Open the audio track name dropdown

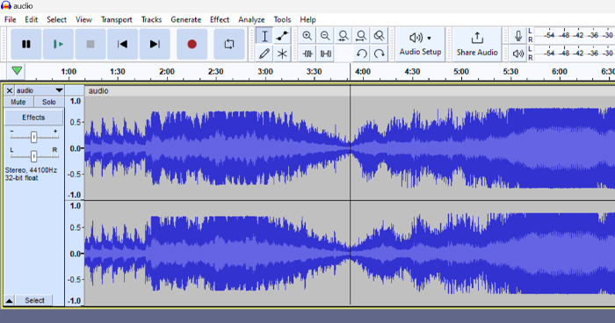[40, 90]
